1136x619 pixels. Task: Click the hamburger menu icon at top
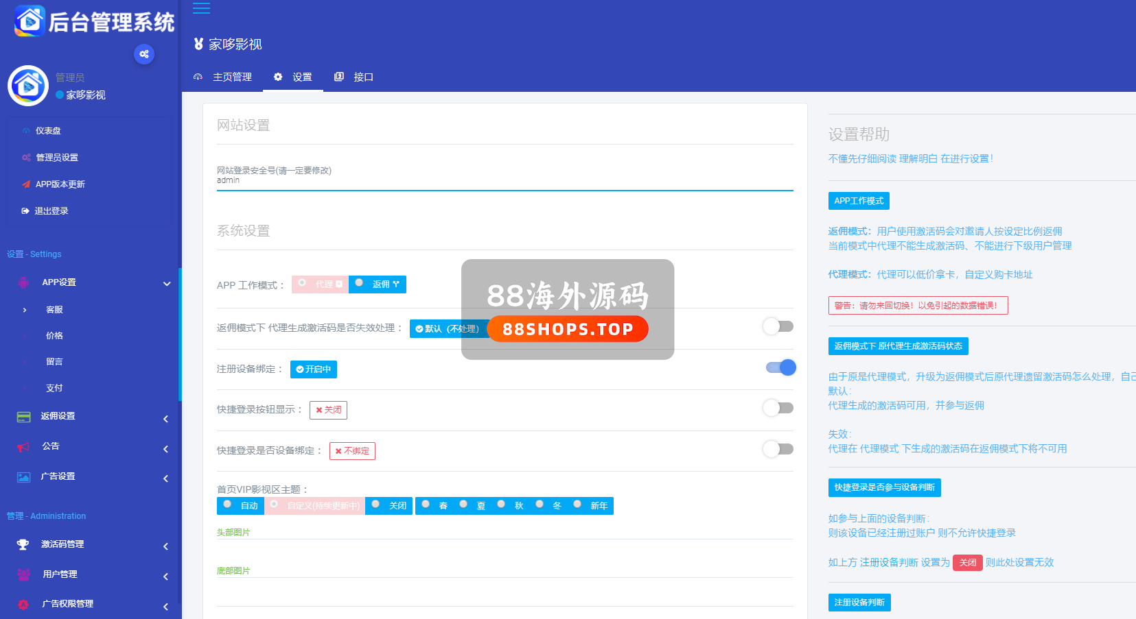(x=201, y=8)
